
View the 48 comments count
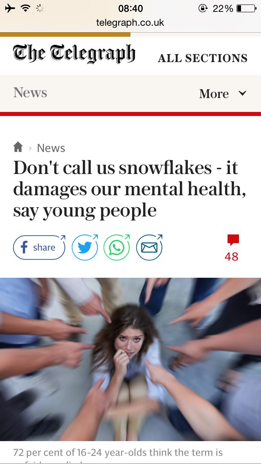[232, 257]
